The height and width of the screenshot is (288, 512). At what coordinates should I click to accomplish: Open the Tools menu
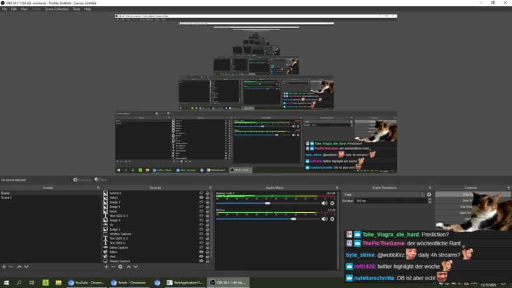(x=76, y=9)
